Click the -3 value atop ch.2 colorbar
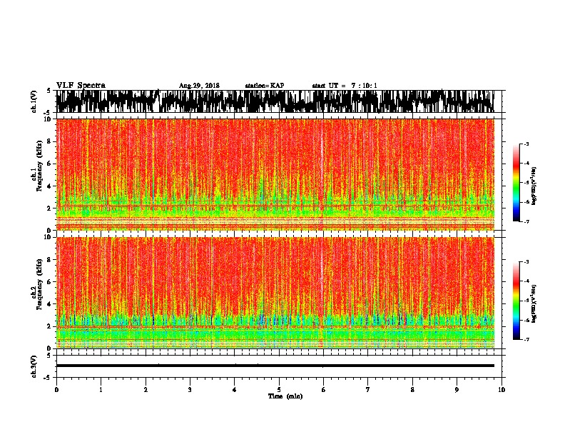 526,262
